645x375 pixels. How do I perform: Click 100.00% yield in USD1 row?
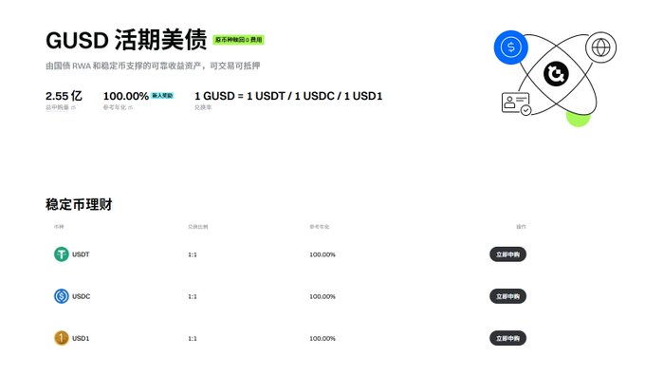point(322,339)
